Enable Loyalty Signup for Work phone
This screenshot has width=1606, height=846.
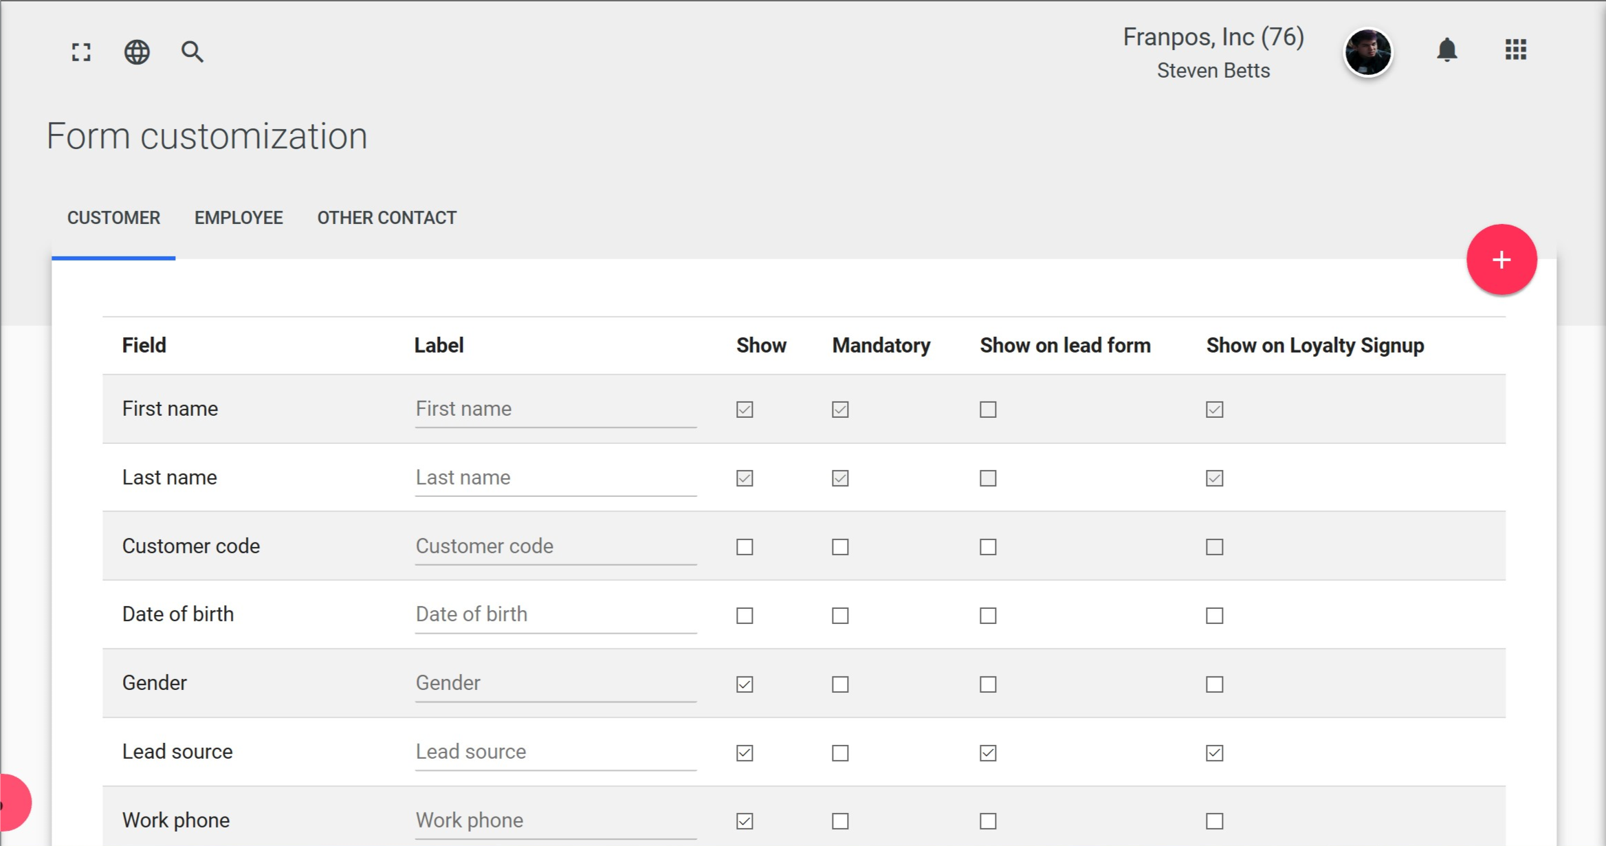pyautogui.click(x=1214, y=821)
